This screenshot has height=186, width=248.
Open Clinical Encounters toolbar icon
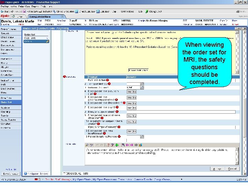54,11
